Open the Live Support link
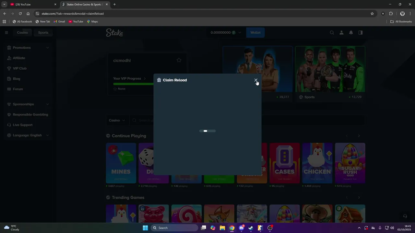Viewport: 415px width, 233px height. (23, 125)
